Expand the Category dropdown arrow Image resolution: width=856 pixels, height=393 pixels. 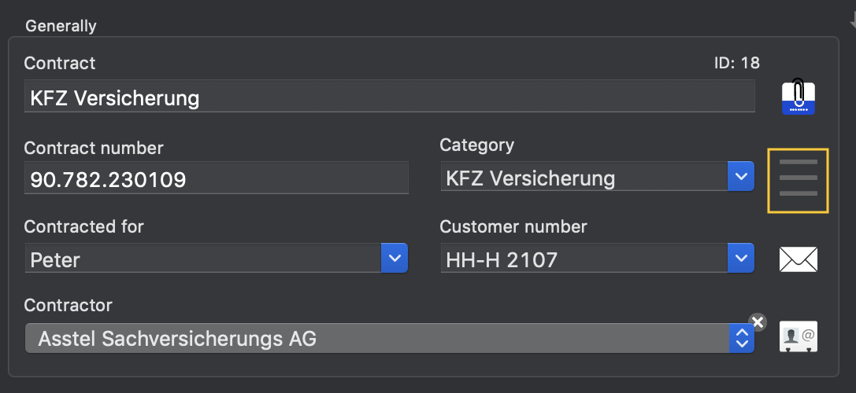click(x=741, y=176)
